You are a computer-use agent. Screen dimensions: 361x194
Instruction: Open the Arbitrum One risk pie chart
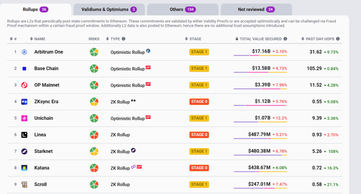[94, 52]
